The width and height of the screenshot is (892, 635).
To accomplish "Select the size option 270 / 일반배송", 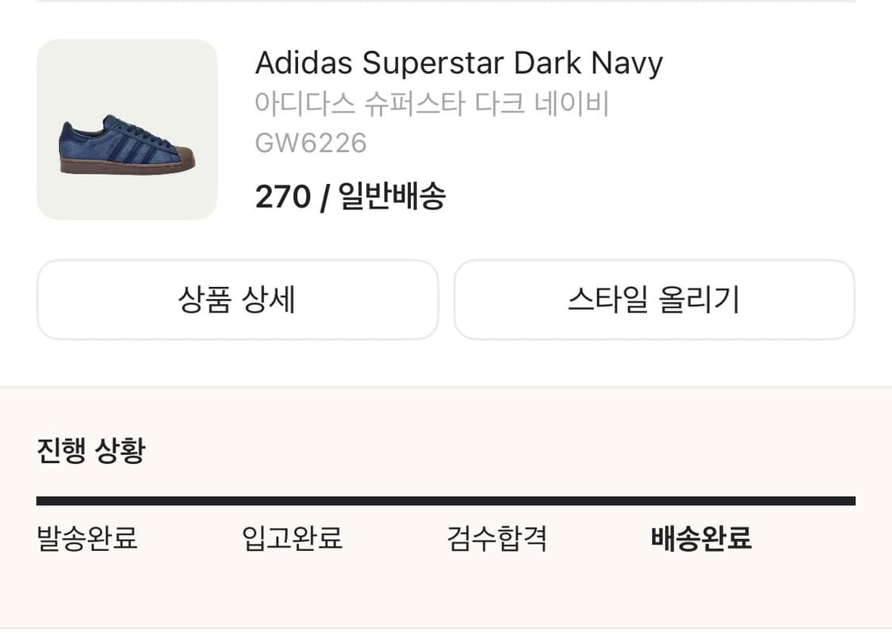I will pos(350,196).
